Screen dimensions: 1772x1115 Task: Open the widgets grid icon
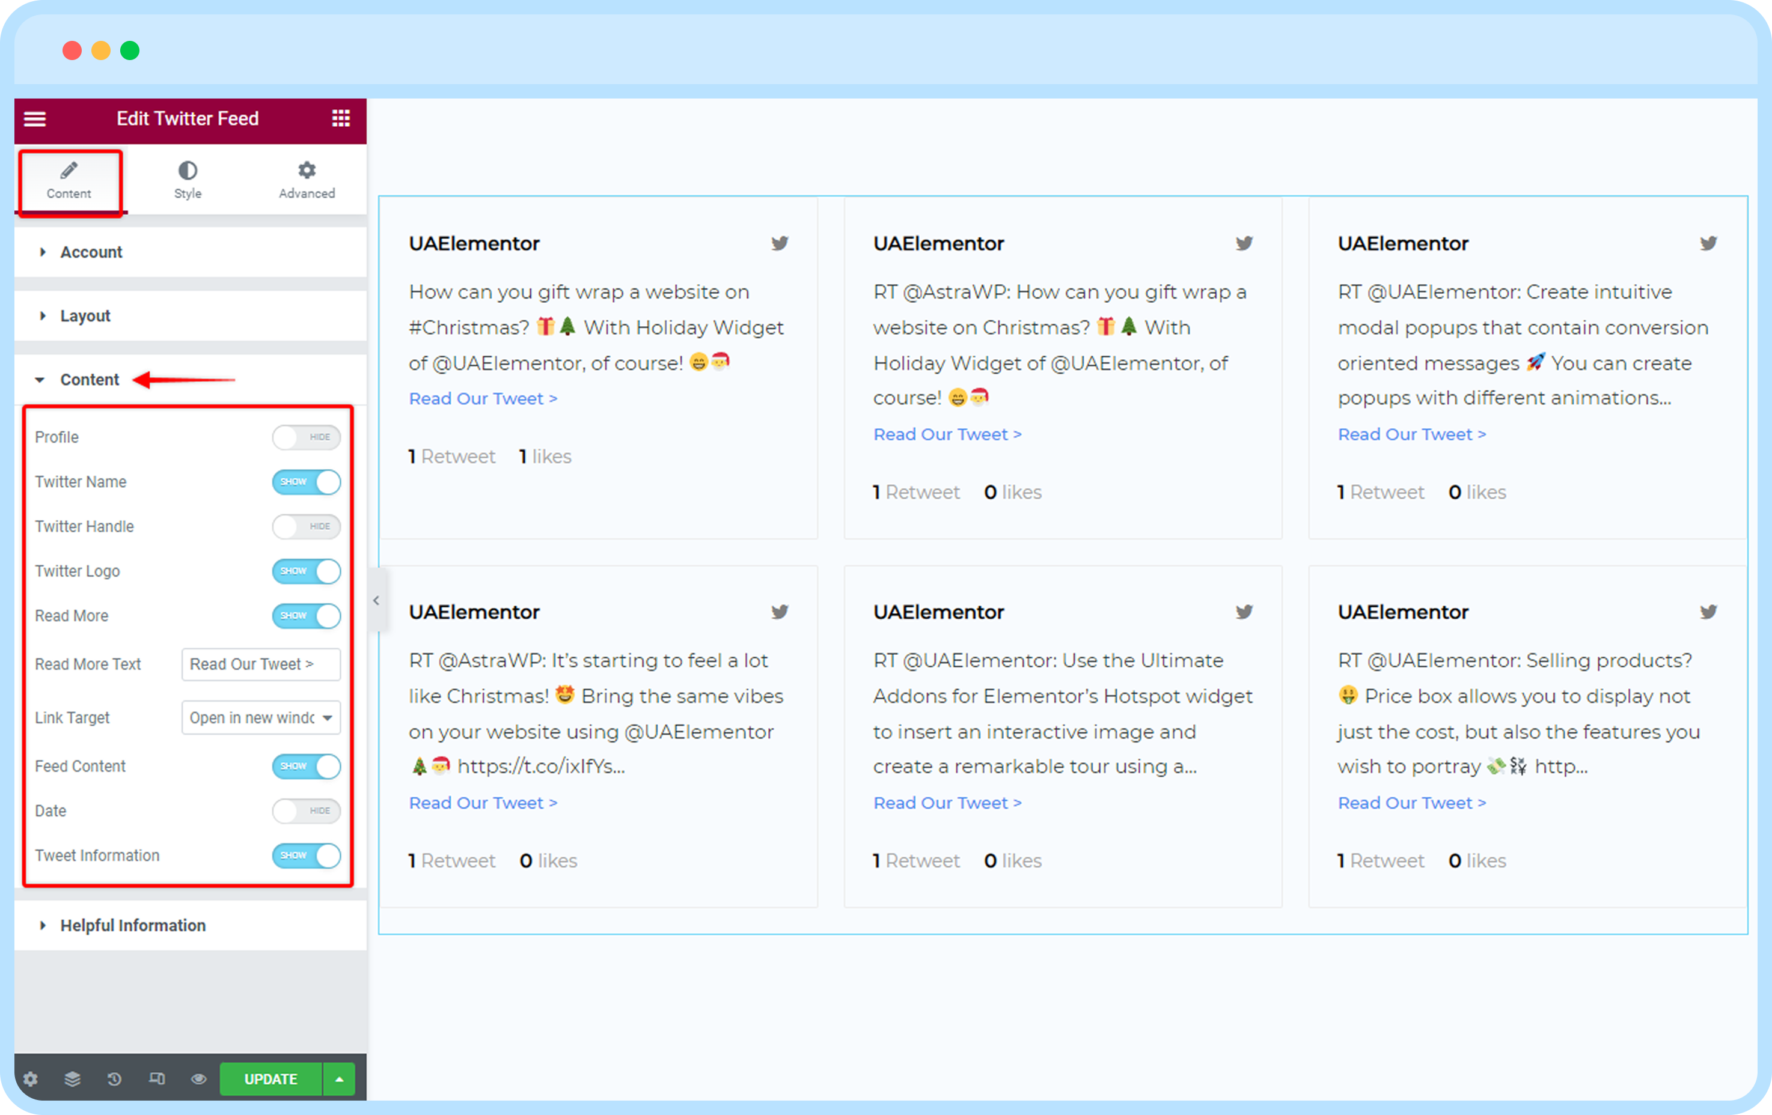coord(341,118)
